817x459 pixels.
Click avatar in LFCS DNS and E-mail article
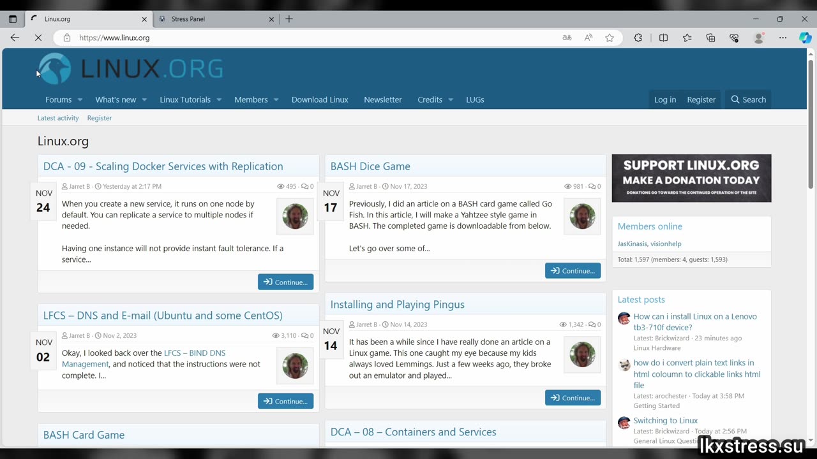295,366
